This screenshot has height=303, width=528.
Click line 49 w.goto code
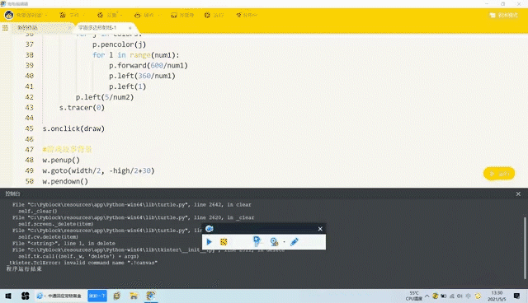click(x=98, y=170)
